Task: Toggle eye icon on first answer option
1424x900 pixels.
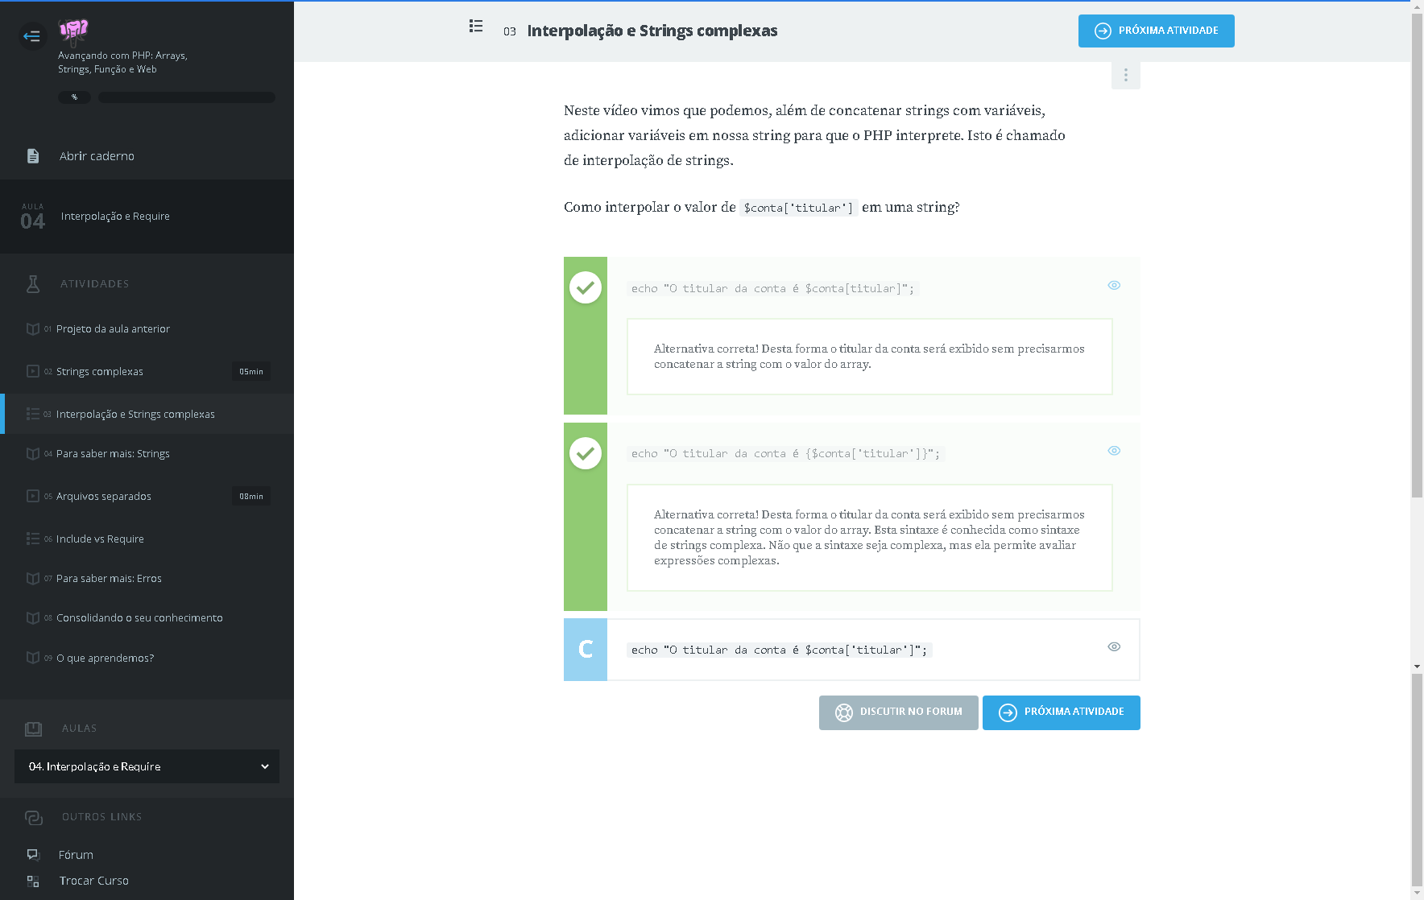Action: 1114,286
